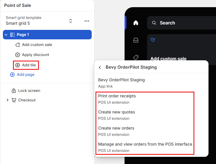
Task: Expand the Checkout section chevron
Action: pyautogui.click(x=7, y=100)
